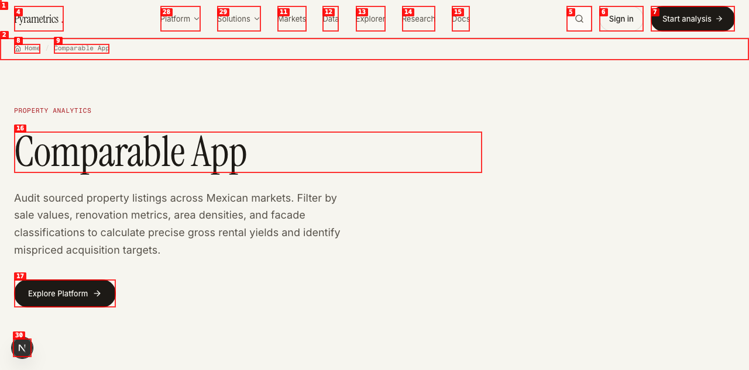The image size is (749, 370).
Task: Visit the Docs link
Action: pos(461,19)
